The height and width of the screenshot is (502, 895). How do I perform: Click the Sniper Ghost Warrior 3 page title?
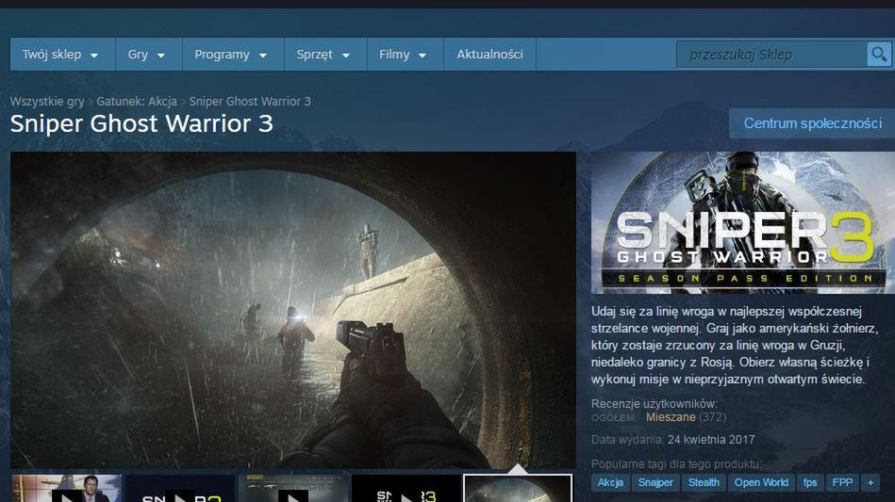pyautogui.click(x=141, y=123)
